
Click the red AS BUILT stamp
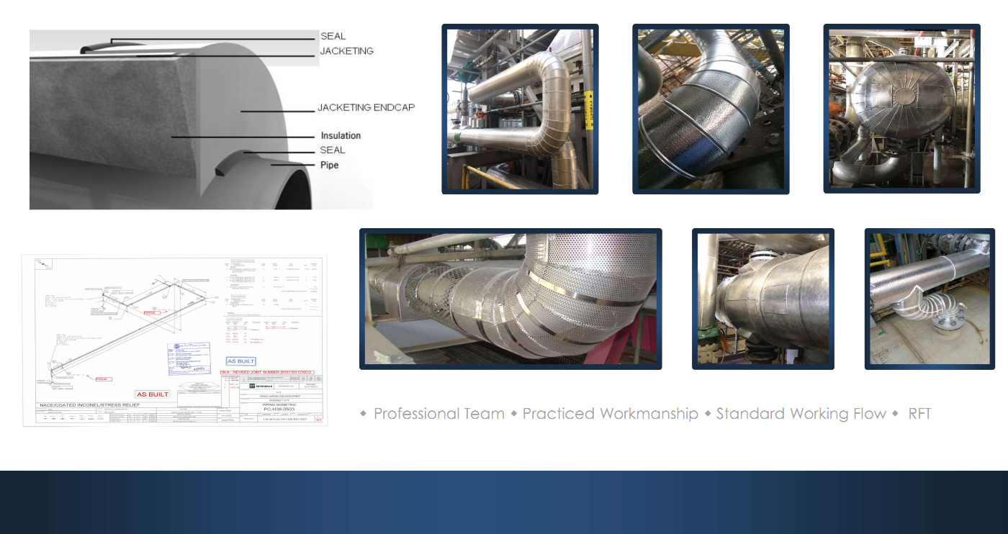[153, 394]
